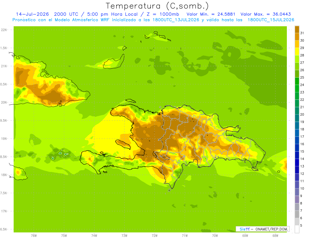Viewport: 309px width, 239px height.
Task: Click the legend number 18
Action: pos(302,129)
